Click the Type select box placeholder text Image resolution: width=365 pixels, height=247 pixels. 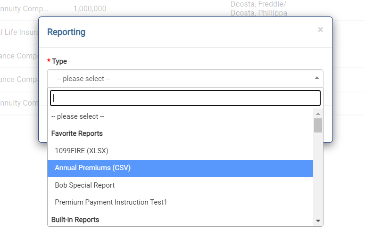click(83, 79)
